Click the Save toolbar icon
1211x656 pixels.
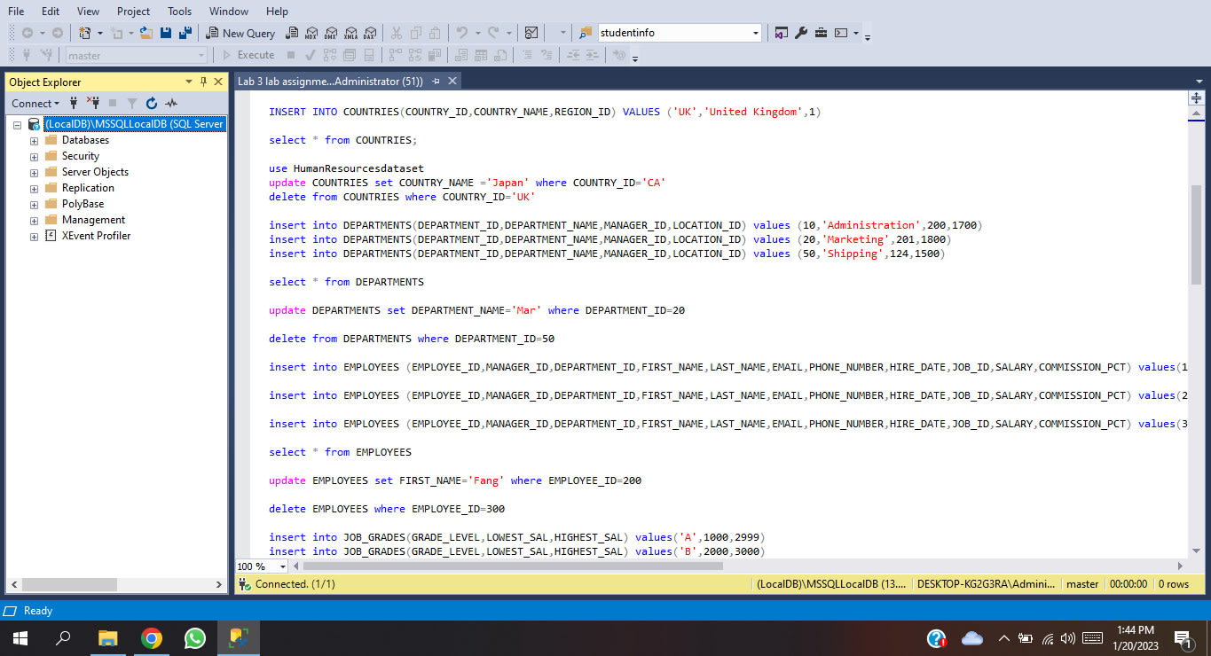(x=166, y=33)
